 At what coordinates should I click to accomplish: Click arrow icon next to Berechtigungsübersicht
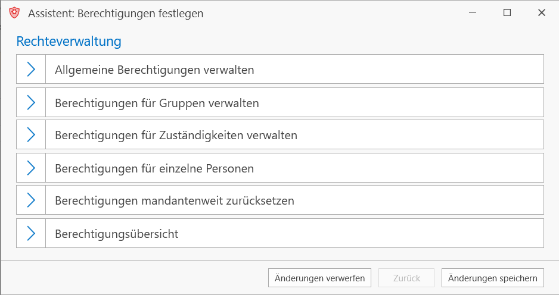pyautogui.click(x=31, y=233)
